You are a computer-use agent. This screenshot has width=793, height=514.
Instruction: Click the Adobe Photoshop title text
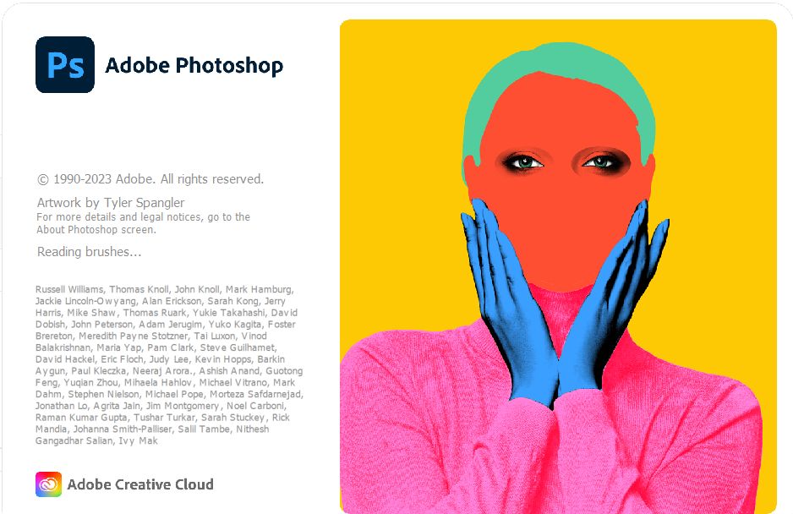tap(194, 66)
